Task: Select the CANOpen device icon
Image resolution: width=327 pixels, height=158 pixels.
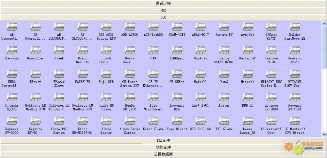Action: (x=177, y=50)
